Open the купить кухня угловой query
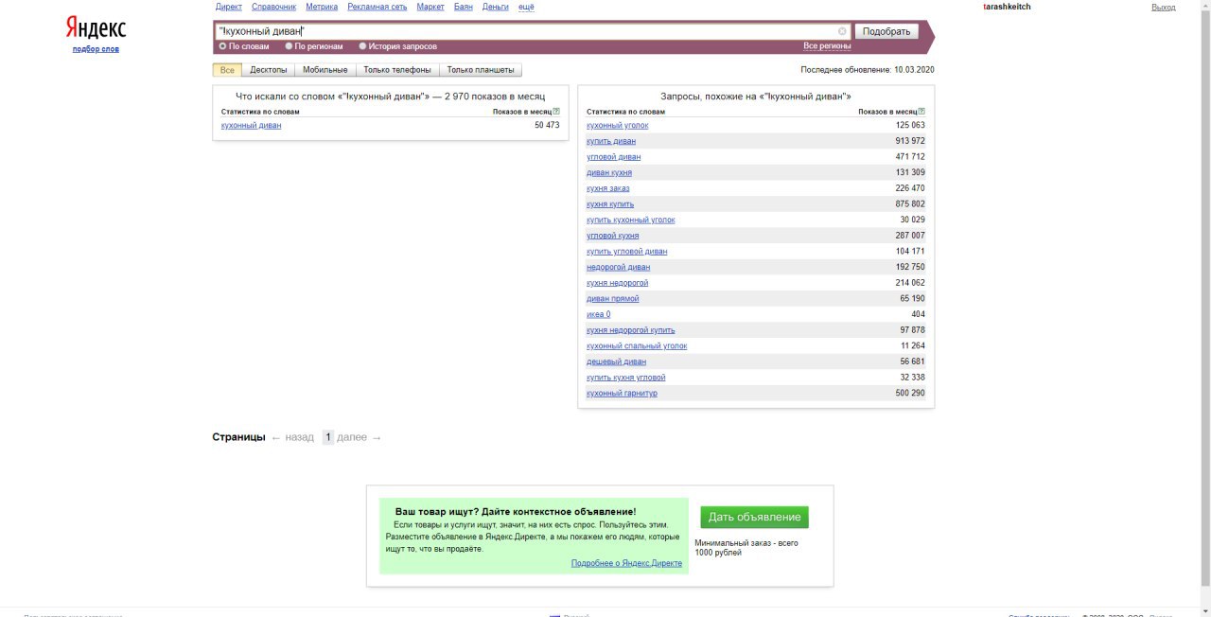Viewport: 1211px width, 617px height. [626, 378]
